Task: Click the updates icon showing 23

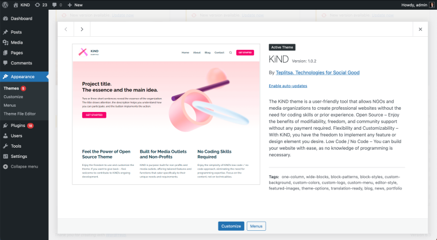Action: (41, 5)
